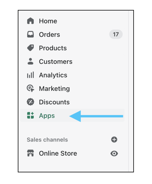The image size is (152, 184).
Task: Click the 17 orders count badge
Action: [116, 34]
